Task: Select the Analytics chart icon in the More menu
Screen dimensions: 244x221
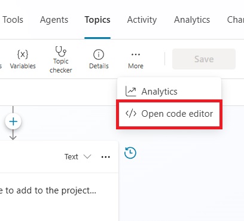Action: point(131,92)
